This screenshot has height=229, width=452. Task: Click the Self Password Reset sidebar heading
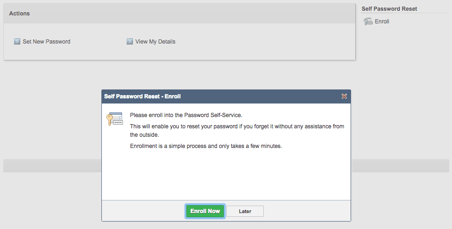(389, 9)
